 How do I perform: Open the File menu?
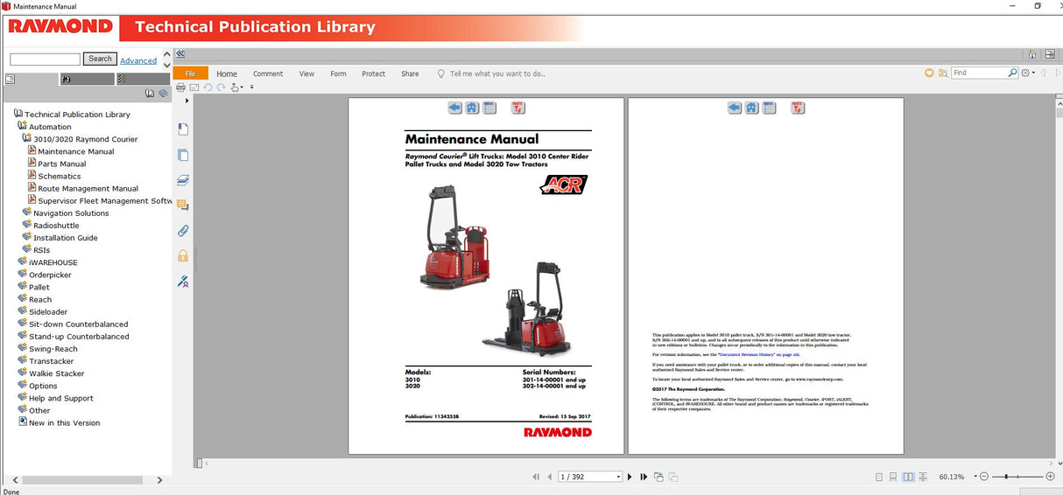click(x=190, y=73)
